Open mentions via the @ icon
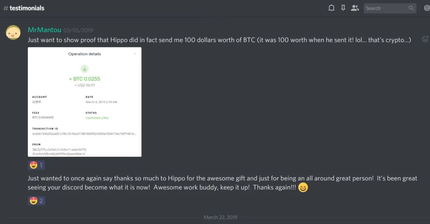430x224 pixels. (427, 8)
